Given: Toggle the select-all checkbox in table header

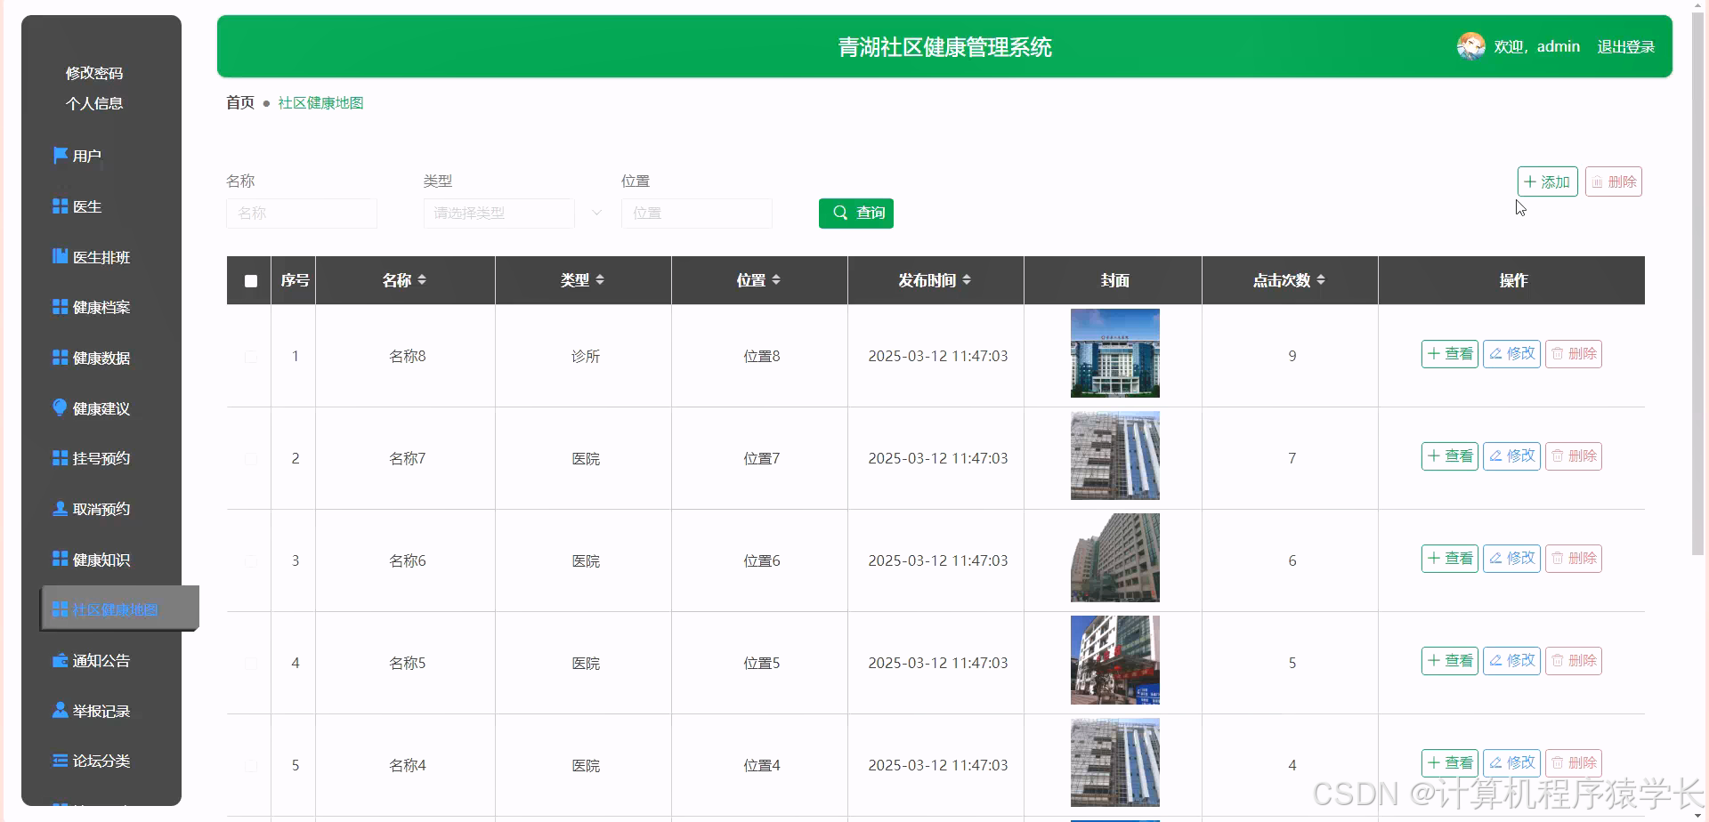Looking at the screenshot, I should [x=250, y=280].
